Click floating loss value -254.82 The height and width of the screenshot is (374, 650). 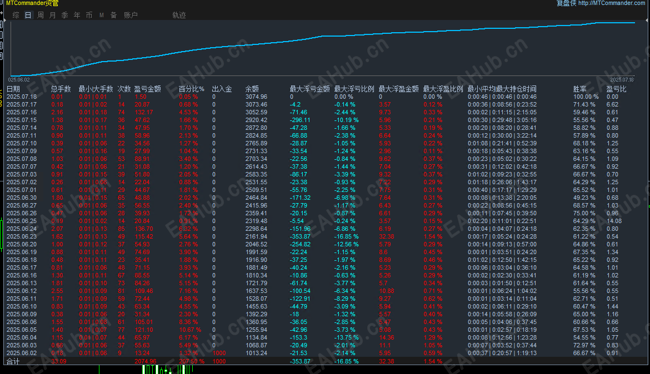pyautogui.click(x=300, y=244)
